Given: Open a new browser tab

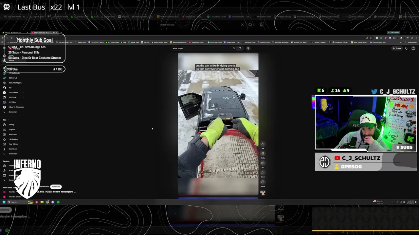Looking at the screenshot, I should click(61, 33).
